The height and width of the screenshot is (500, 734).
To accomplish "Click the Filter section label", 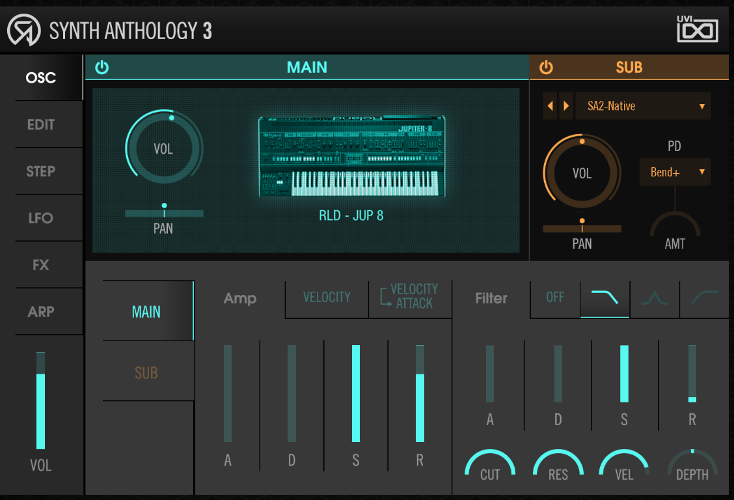I will (x=491, y=298).
